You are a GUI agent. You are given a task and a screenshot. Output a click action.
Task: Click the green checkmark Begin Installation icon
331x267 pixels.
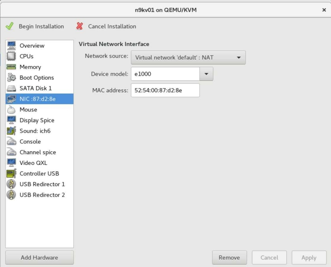[x=10, y=26]
